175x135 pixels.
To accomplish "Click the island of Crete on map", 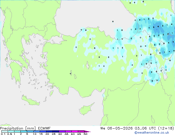I will (30, 101).
